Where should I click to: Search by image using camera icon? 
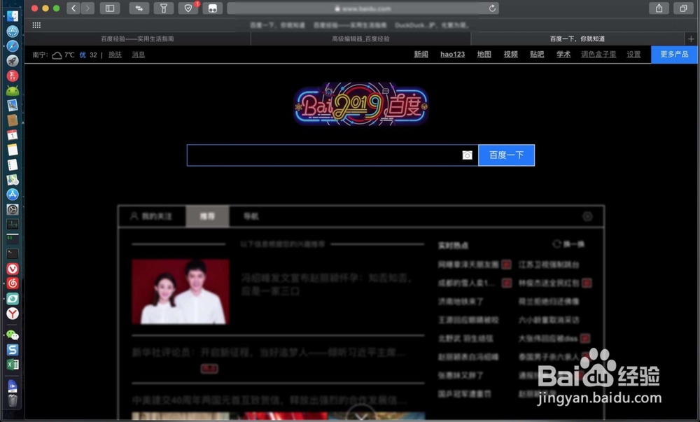tap(467, 155)
